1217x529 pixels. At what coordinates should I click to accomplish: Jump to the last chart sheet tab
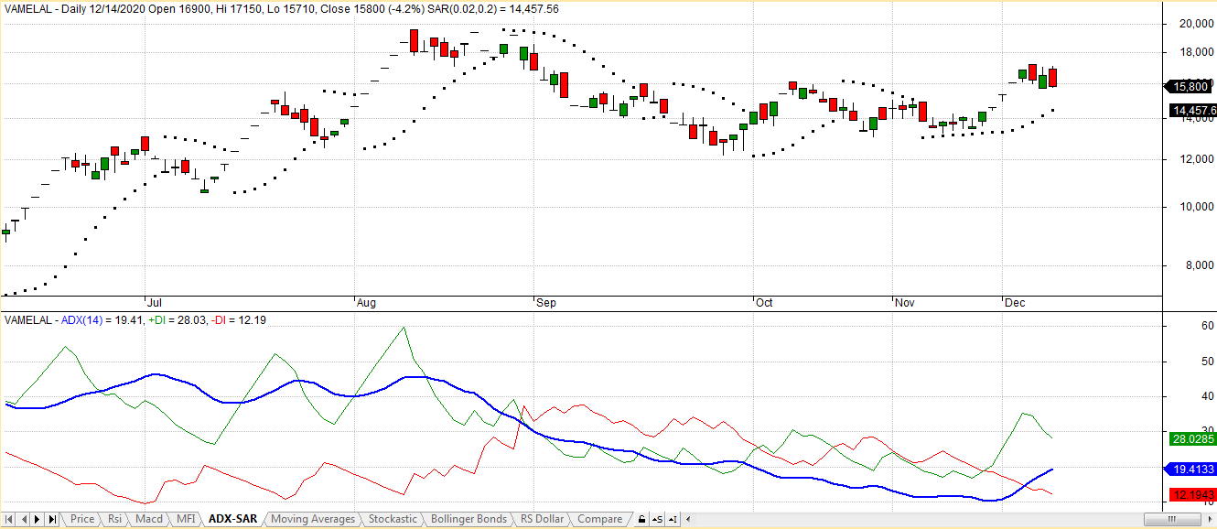(x=52, y=520)
